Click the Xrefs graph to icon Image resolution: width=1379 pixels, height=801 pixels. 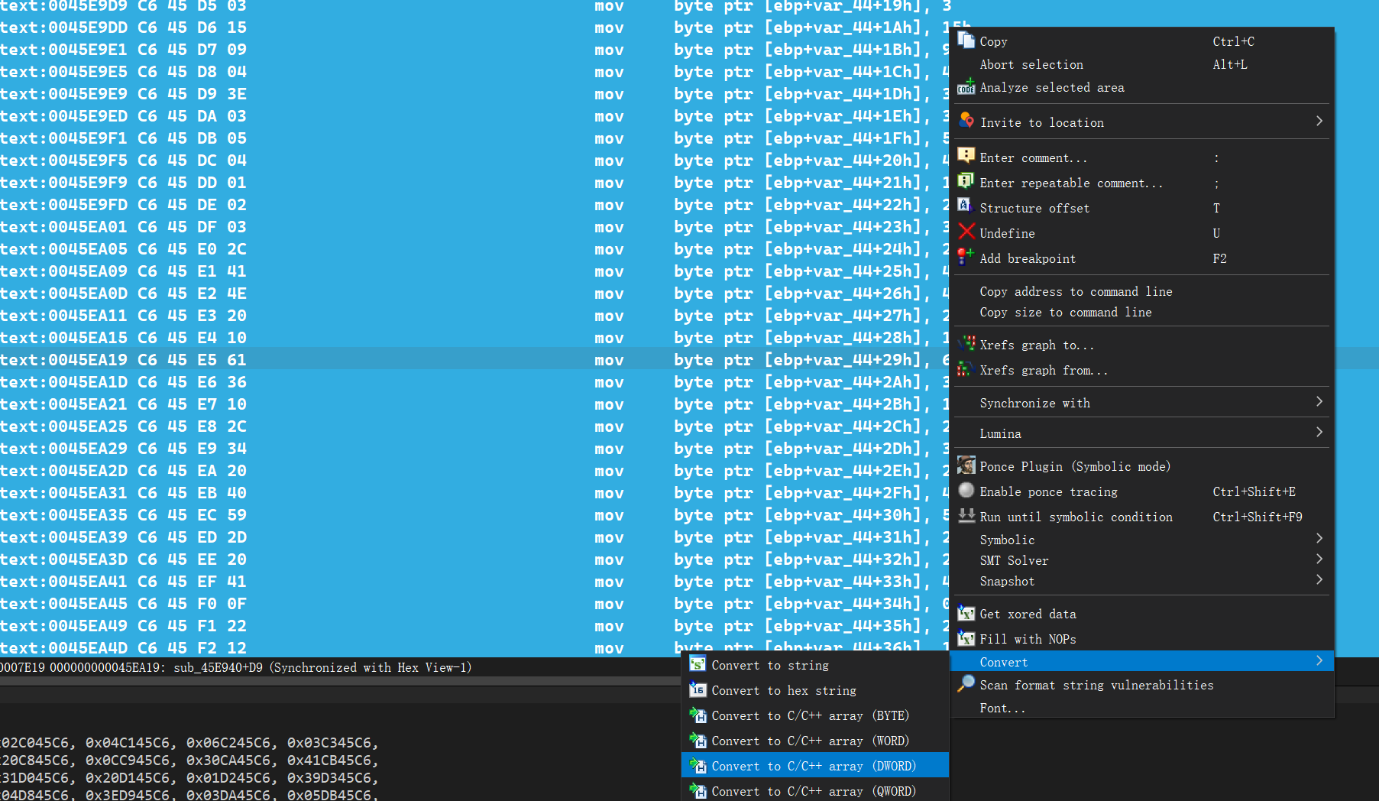pos(966,344)
